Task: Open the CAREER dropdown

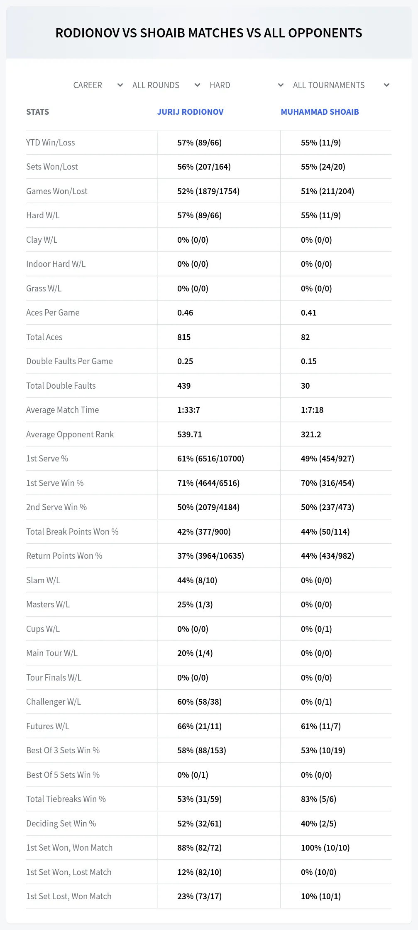Action: (x=98, y=85)
